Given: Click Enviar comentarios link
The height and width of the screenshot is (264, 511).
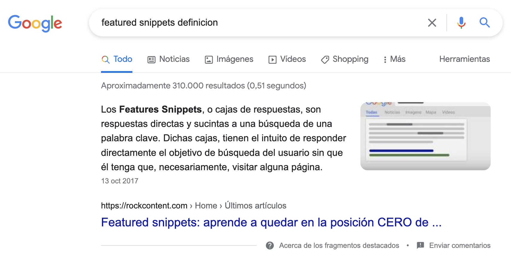Looking at the screenshot, I should pos(460,245).
